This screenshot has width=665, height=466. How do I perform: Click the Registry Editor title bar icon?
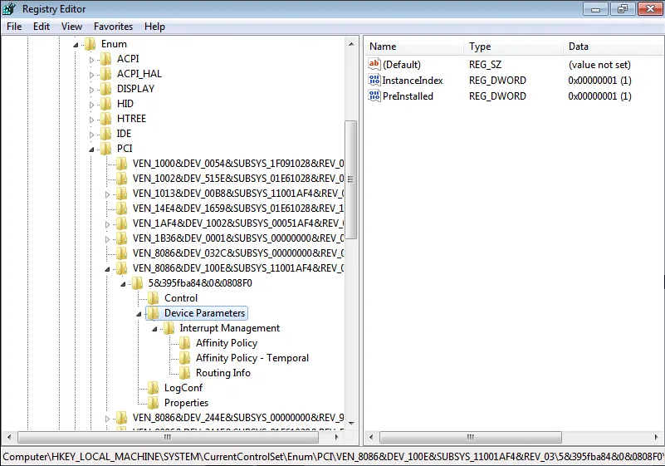click(9, 8)
